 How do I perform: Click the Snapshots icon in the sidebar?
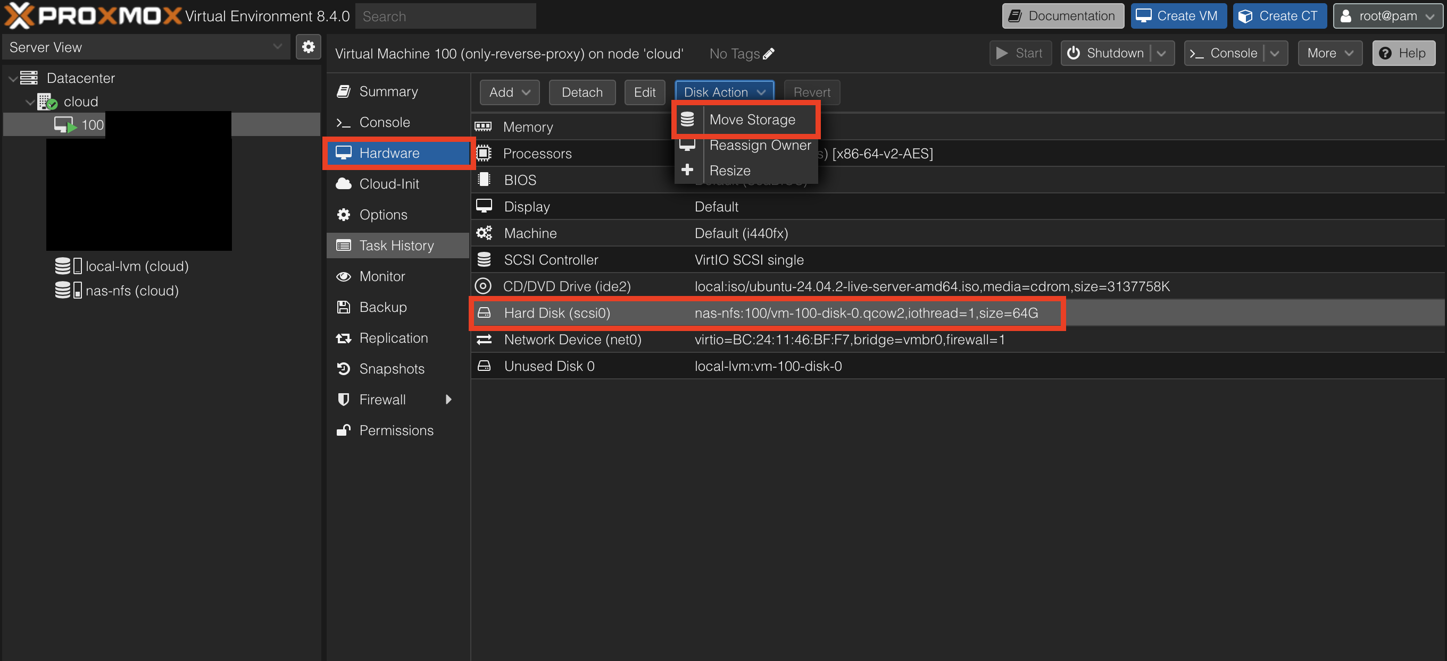pos(344,369)
